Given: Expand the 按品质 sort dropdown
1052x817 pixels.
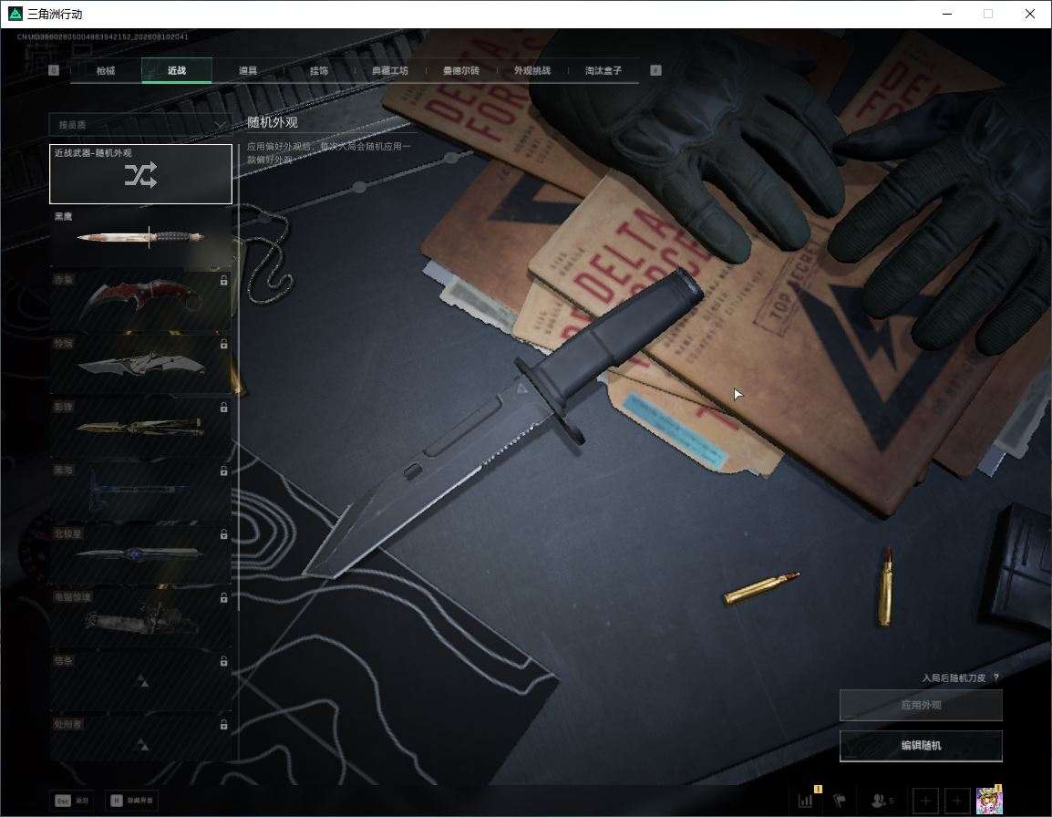Looking at the screenshot, I should click(x=139, y=125).
